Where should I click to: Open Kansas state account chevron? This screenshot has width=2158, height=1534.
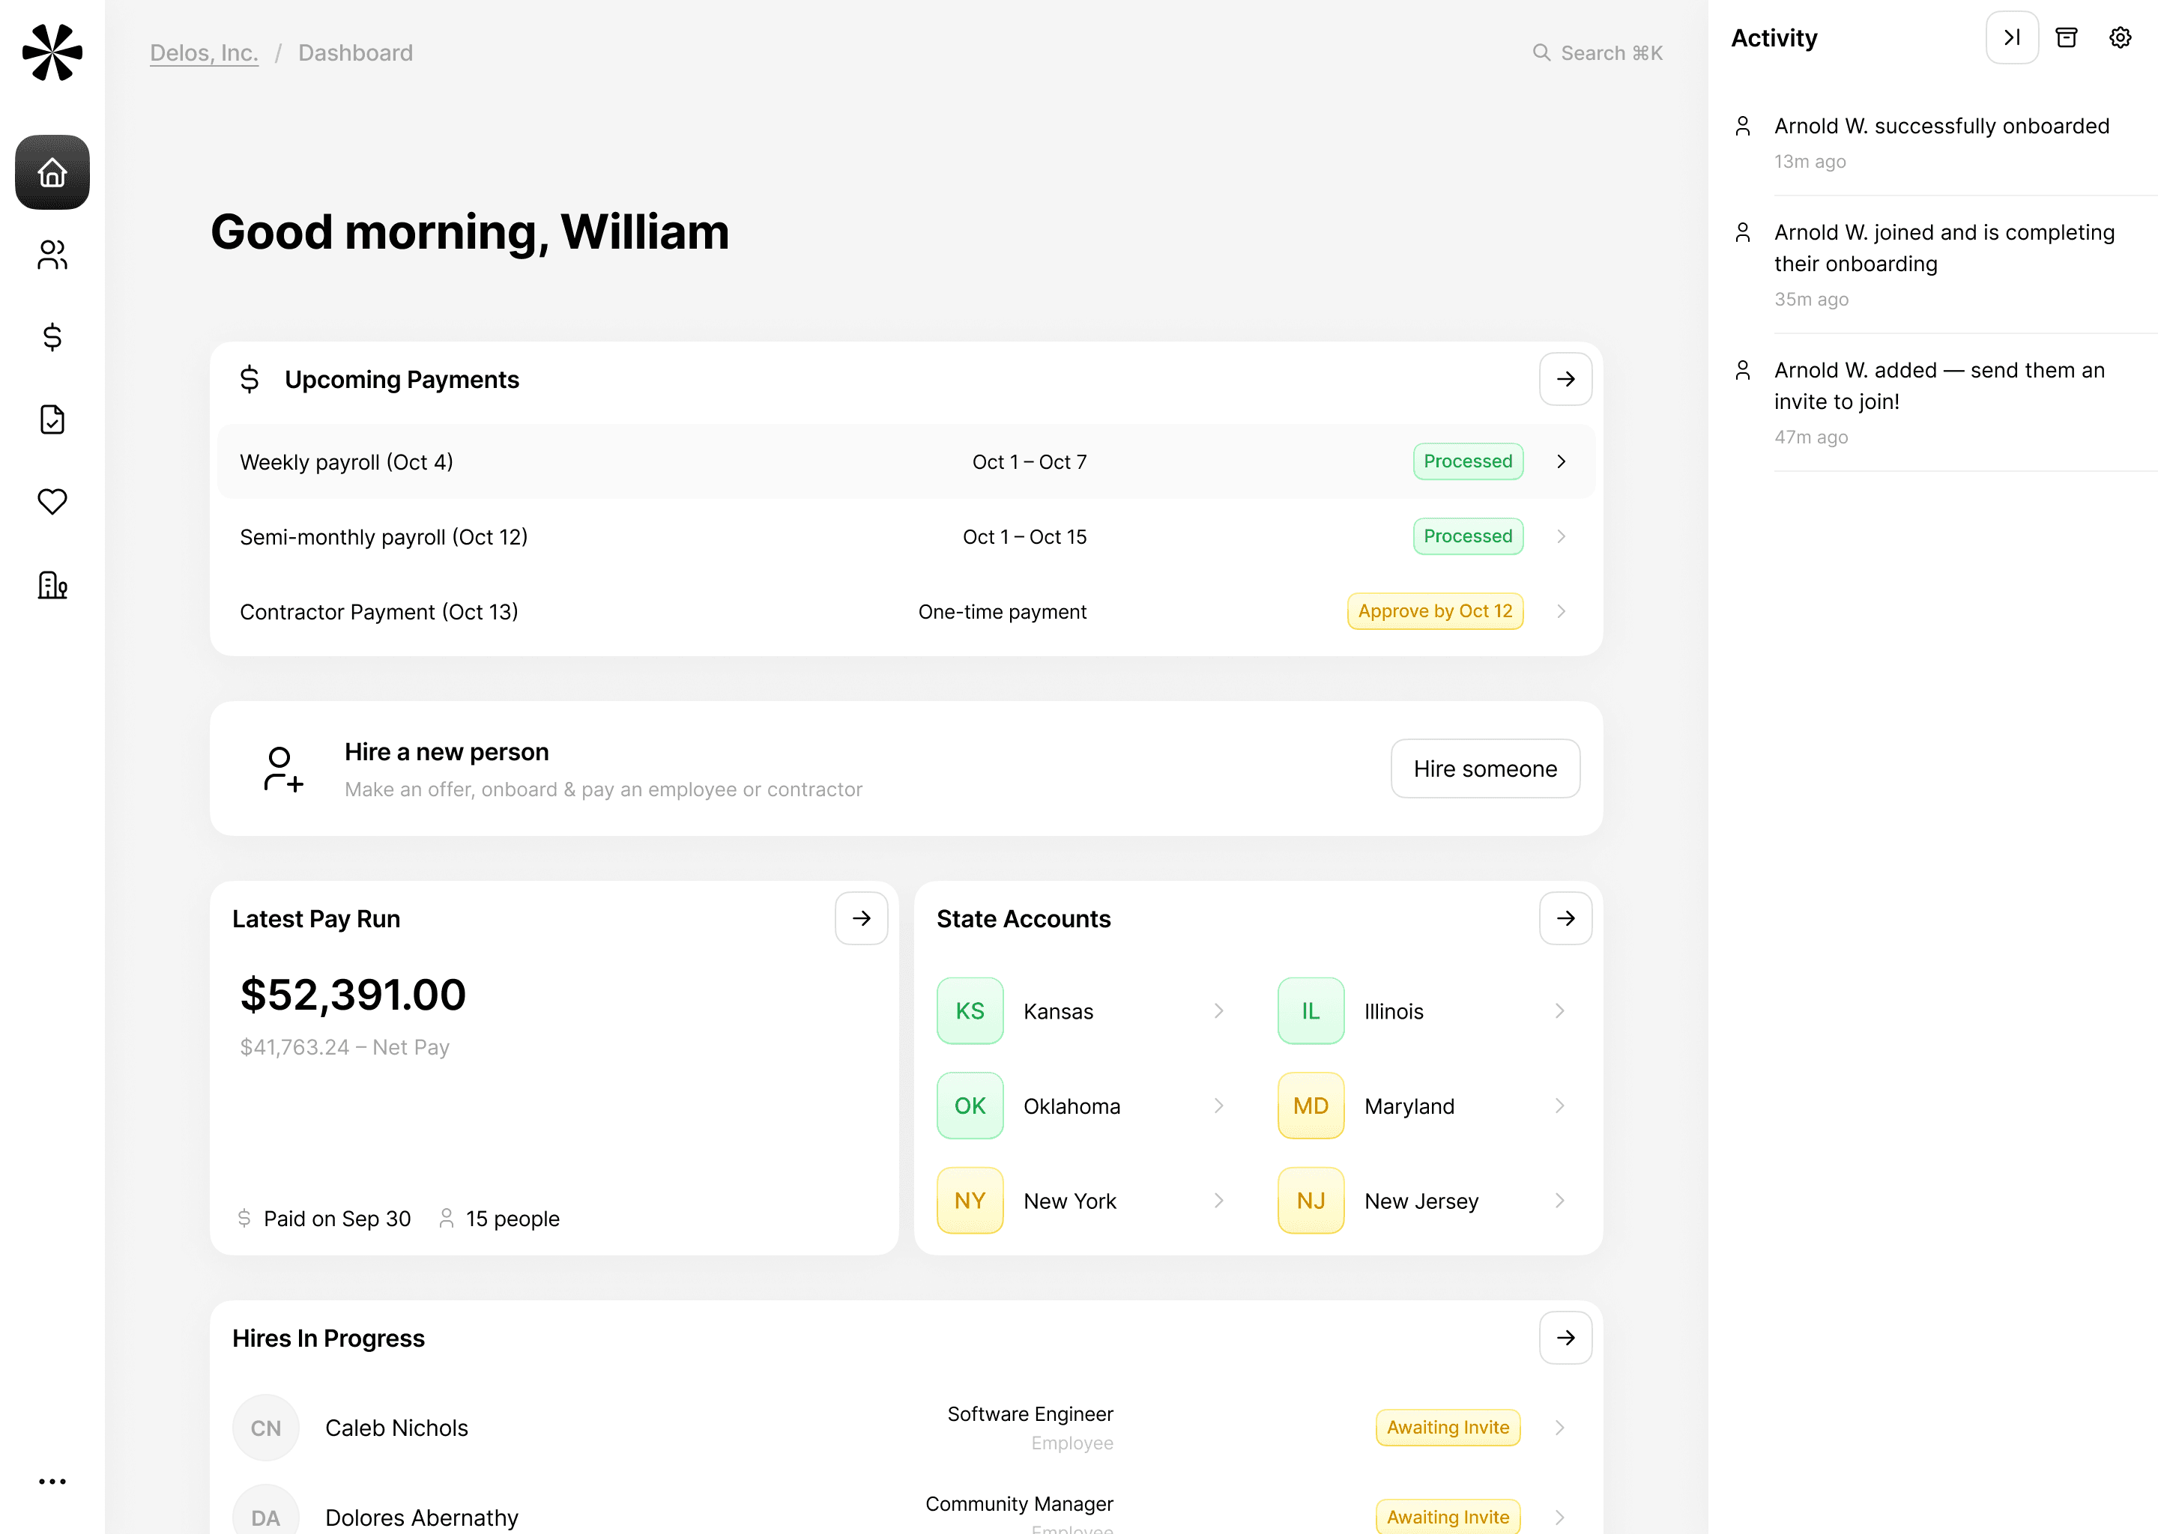[x=1219, y=1010]
